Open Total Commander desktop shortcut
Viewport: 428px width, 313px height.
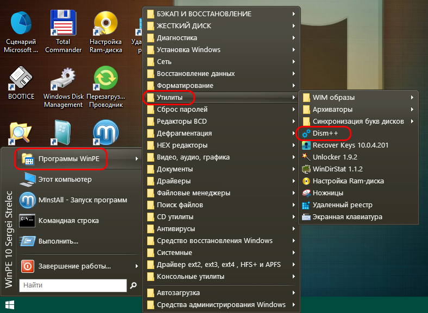coord(63,31)
